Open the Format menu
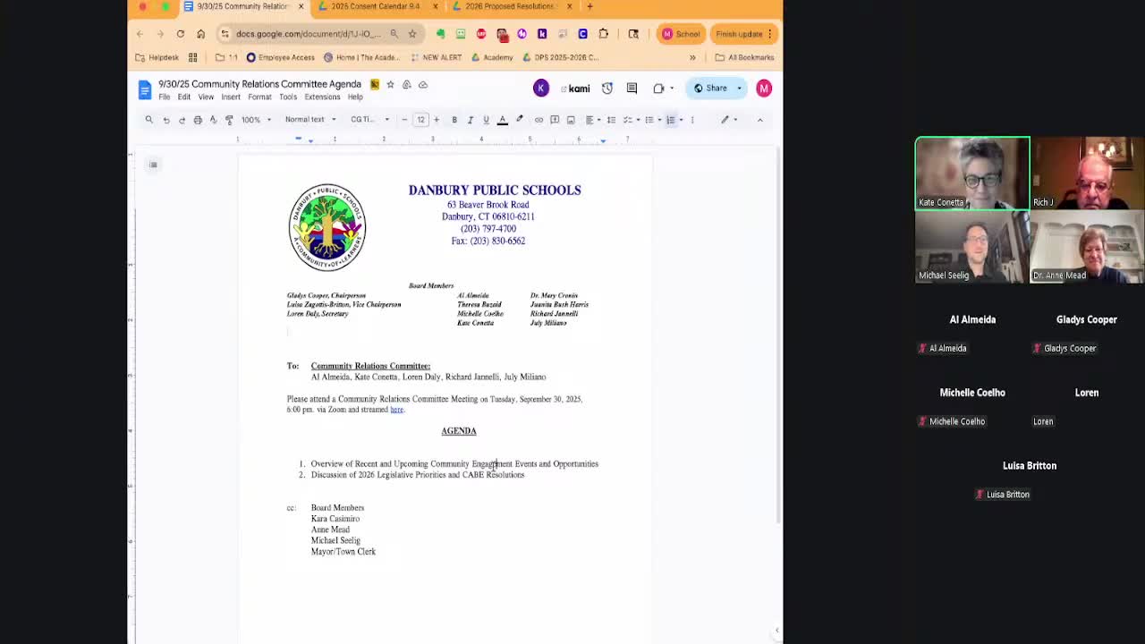The width and height of the screenshot is (1145, 644). [259, 97]
